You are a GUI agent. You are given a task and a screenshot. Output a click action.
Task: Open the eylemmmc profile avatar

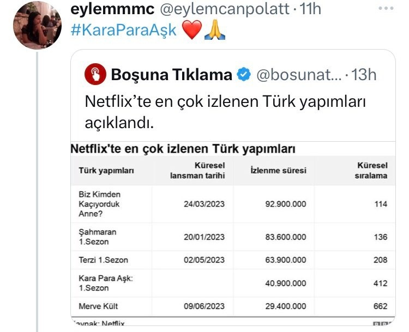(38, 26)
